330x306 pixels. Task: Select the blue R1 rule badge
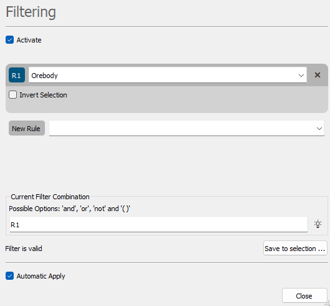click(17, 75)
